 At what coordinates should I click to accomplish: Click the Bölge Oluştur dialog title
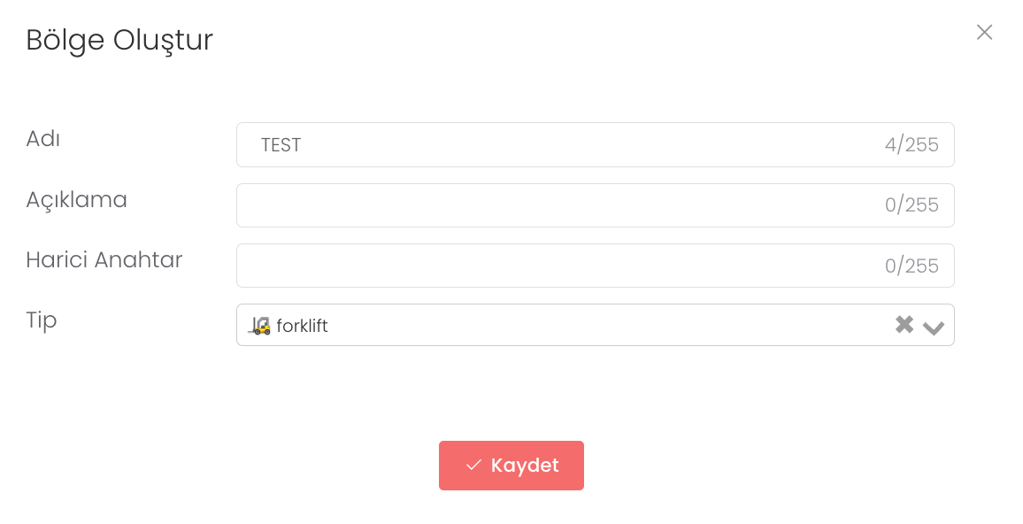click(x=119, y=40)
